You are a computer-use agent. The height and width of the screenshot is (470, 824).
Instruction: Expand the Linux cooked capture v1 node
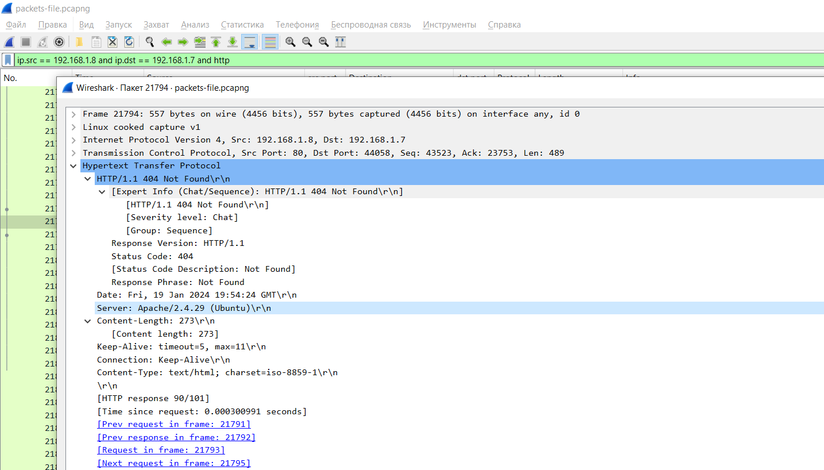pos(73,127)
